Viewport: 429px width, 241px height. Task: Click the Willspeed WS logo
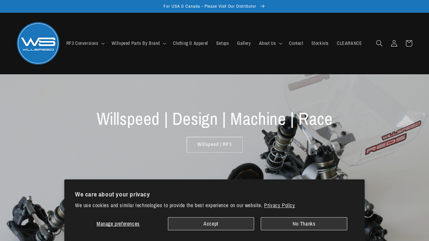click(38, 43)
